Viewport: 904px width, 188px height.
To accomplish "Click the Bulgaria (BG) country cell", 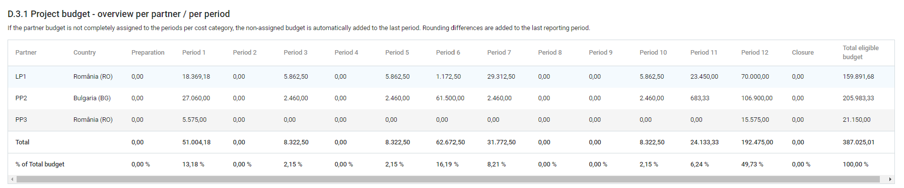I will click(92, 98).
